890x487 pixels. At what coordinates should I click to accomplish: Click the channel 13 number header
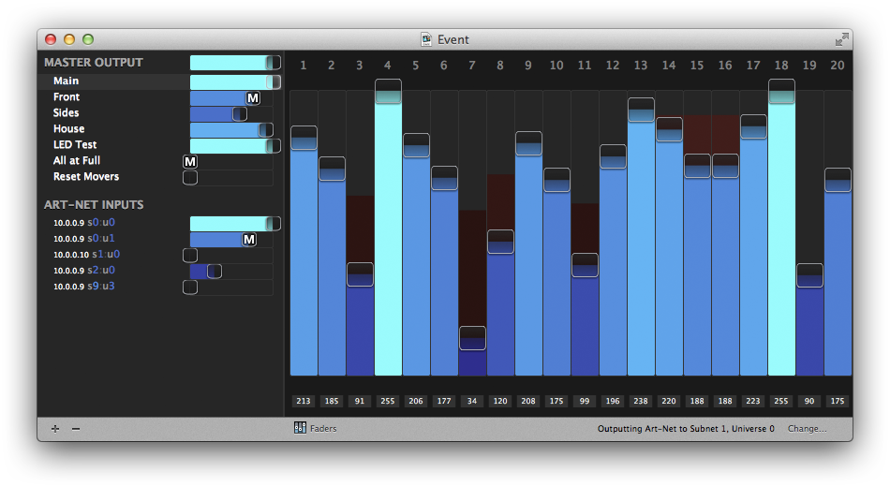pos(641,66)
